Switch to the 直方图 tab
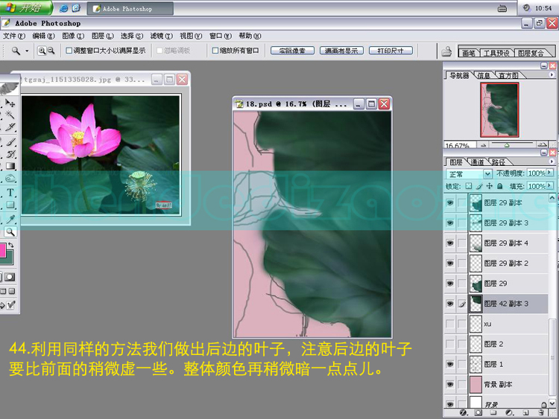Screen dimensions: 559x419 508,75
